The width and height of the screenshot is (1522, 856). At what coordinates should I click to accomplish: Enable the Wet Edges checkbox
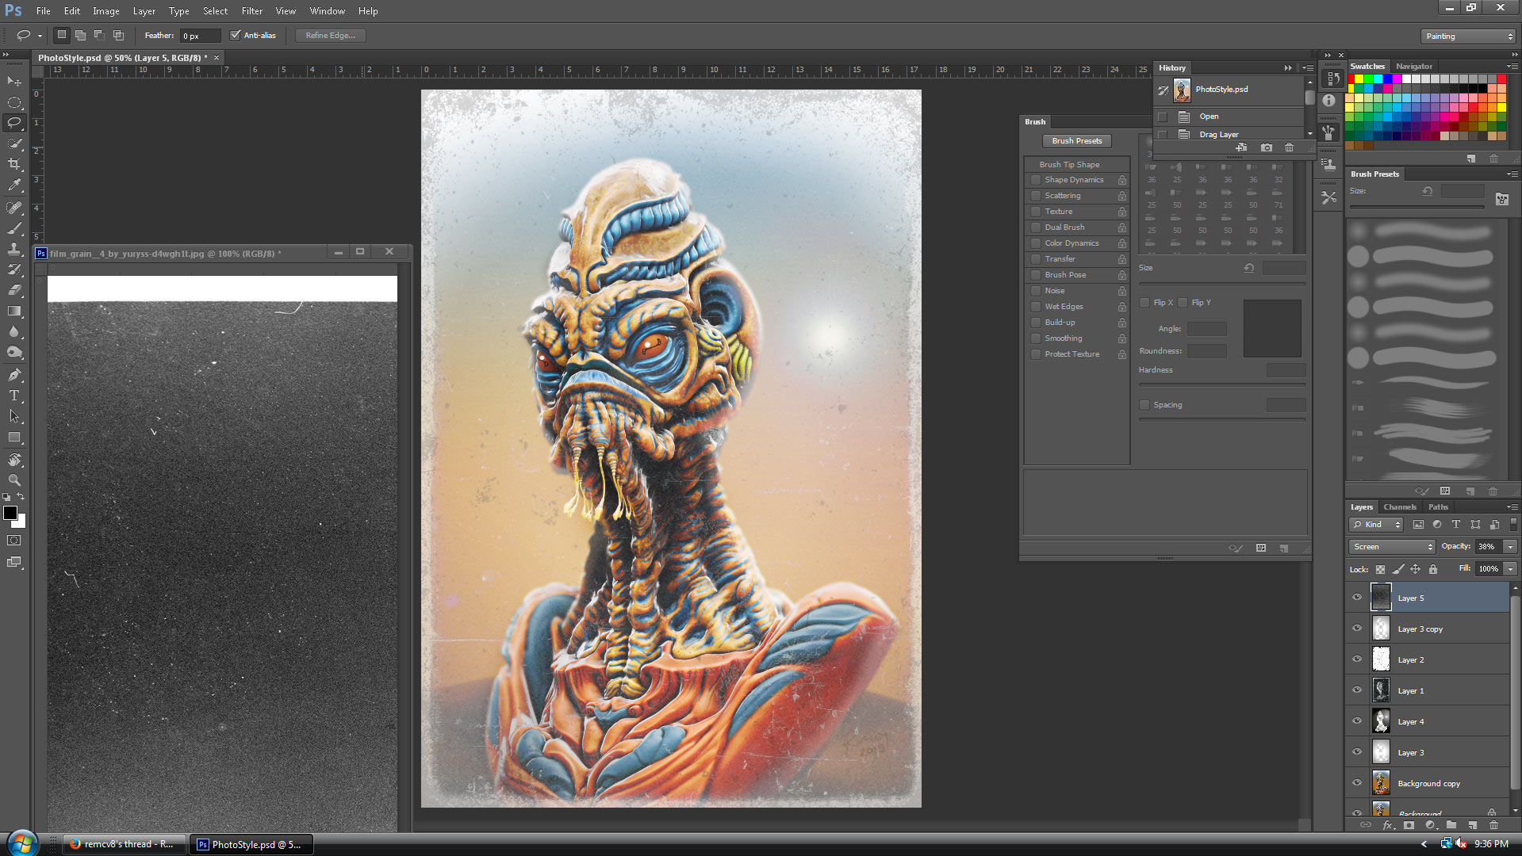(1036, 307)
